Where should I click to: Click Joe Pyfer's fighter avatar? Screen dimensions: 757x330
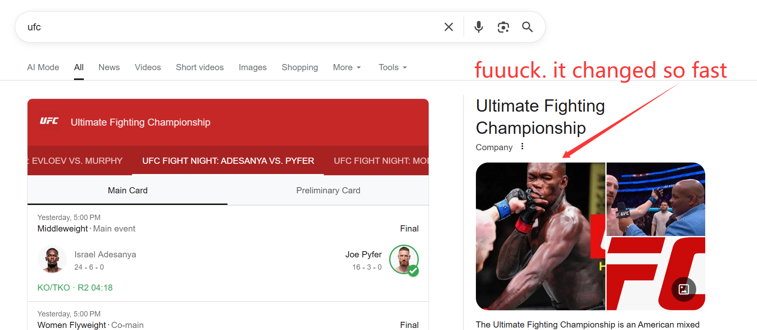pyautogui.click(x=404, y=259)
